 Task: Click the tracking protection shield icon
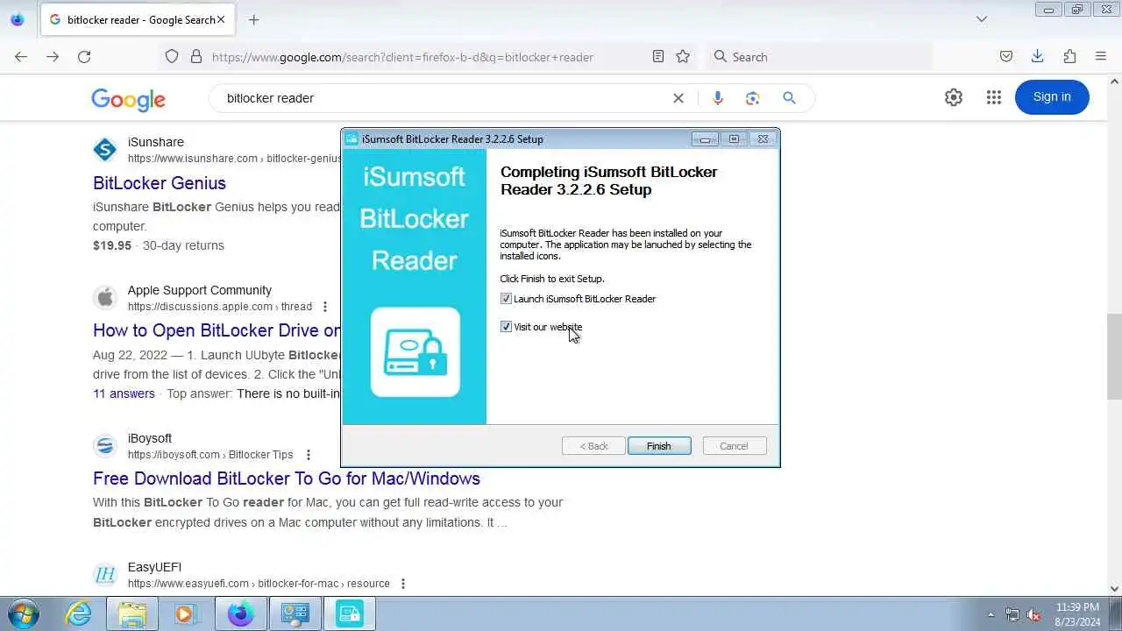tap(172, 56)
